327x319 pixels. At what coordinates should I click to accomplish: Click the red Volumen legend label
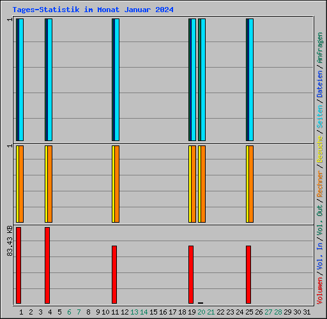tap(320, 290)
